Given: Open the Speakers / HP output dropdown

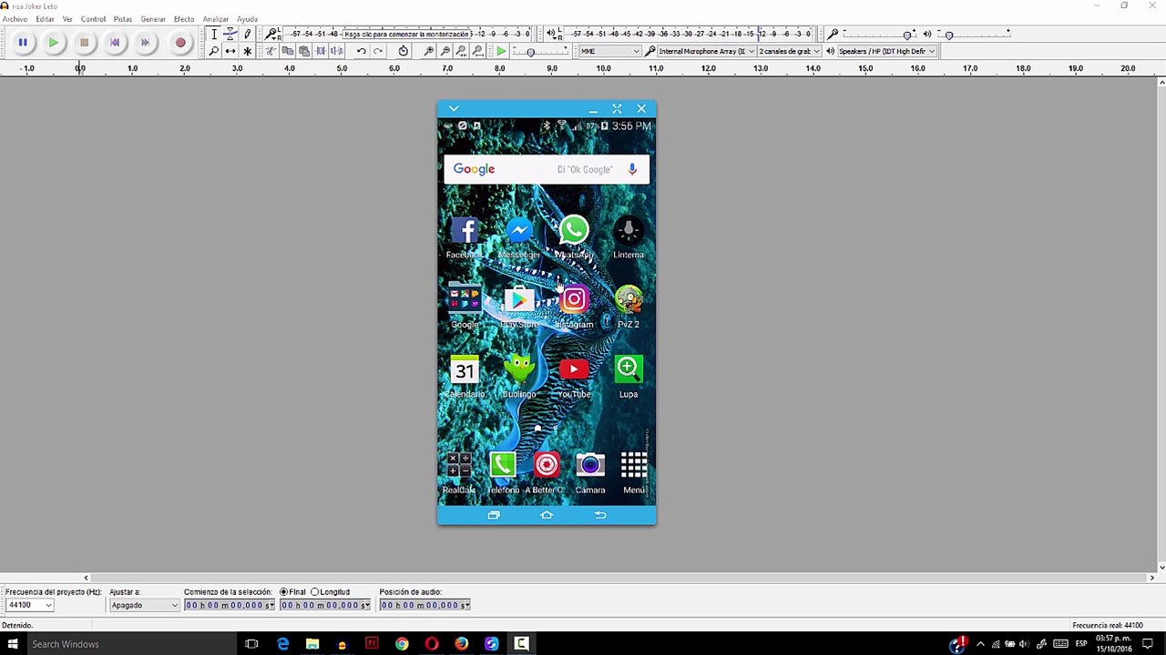Looking at the screenshot, I should pos(886,51).
